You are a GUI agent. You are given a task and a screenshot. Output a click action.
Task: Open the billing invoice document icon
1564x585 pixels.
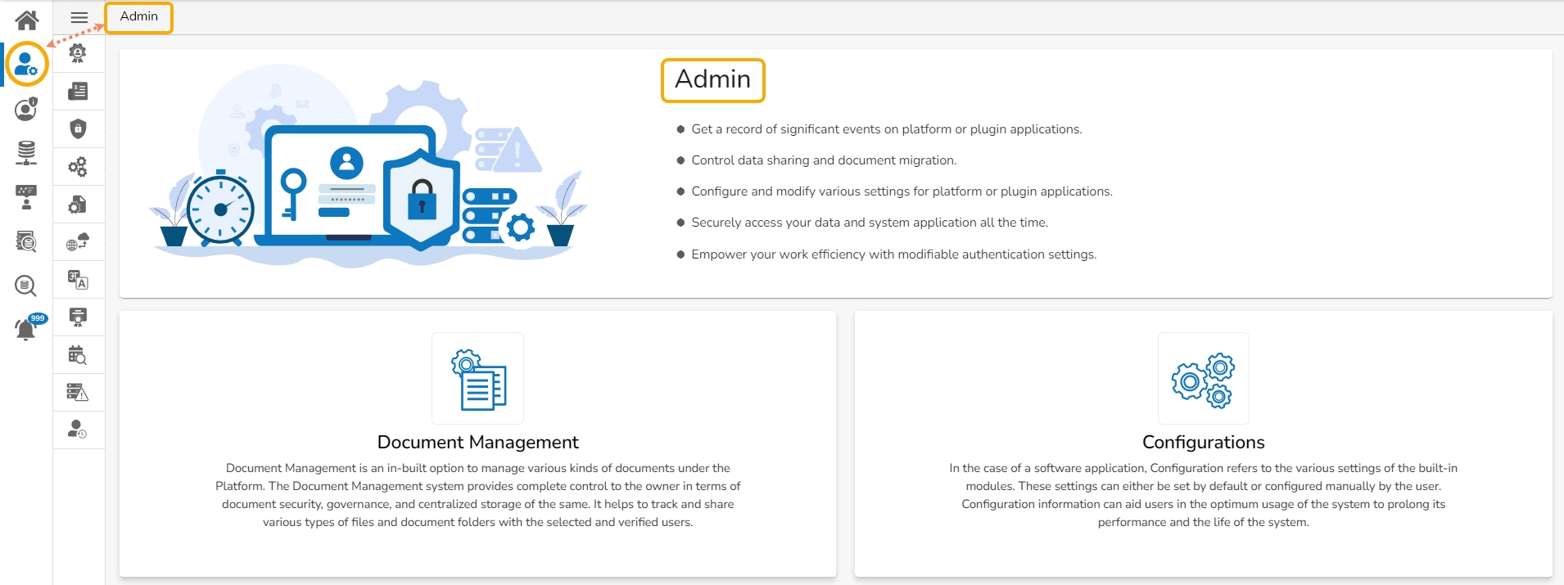[x=78, y=91]
